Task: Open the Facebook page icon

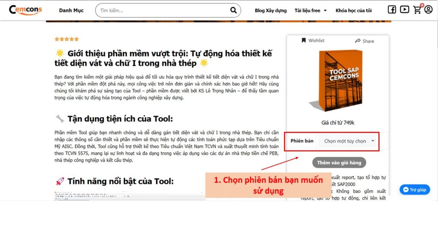Action: pos(392,10)
